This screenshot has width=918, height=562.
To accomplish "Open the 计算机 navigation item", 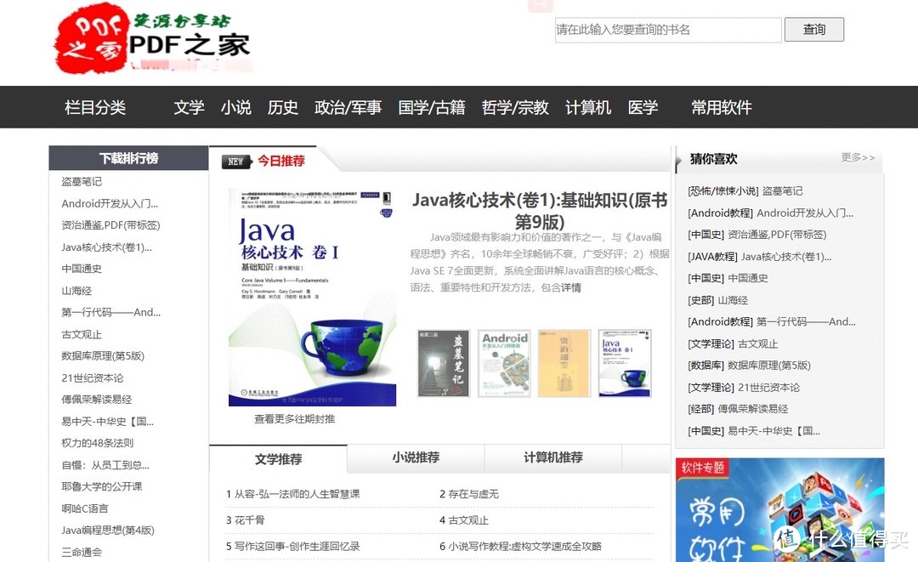I will click(588, 107).
